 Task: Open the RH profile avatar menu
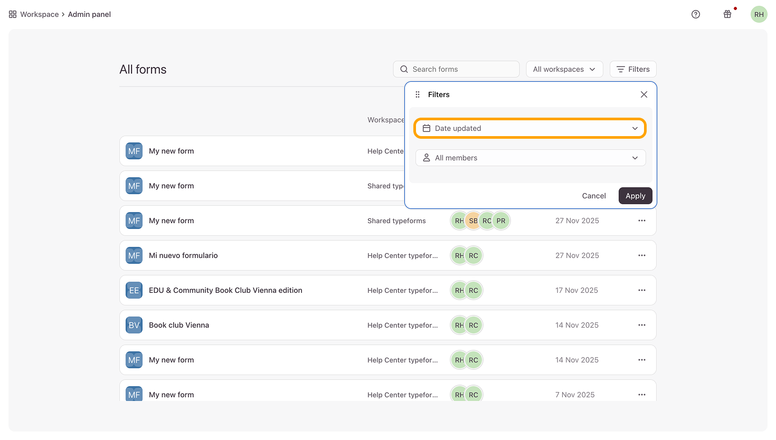[759, 14]
